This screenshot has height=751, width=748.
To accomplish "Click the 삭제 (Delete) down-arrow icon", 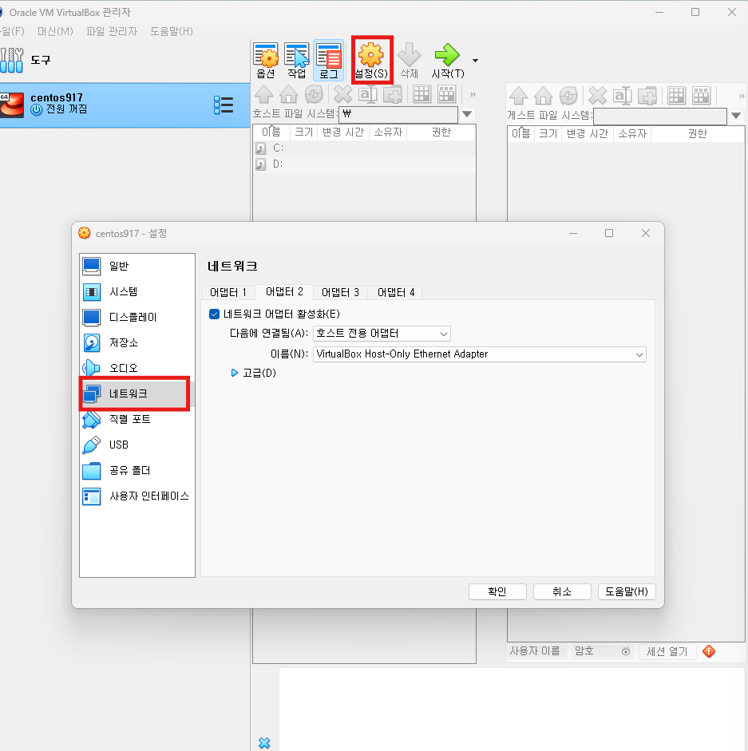I will click(410, 61).
